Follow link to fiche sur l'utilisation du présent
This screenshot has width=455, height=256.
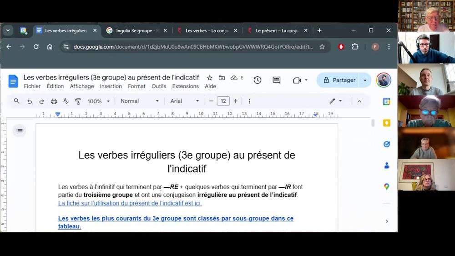pos(130,203)
